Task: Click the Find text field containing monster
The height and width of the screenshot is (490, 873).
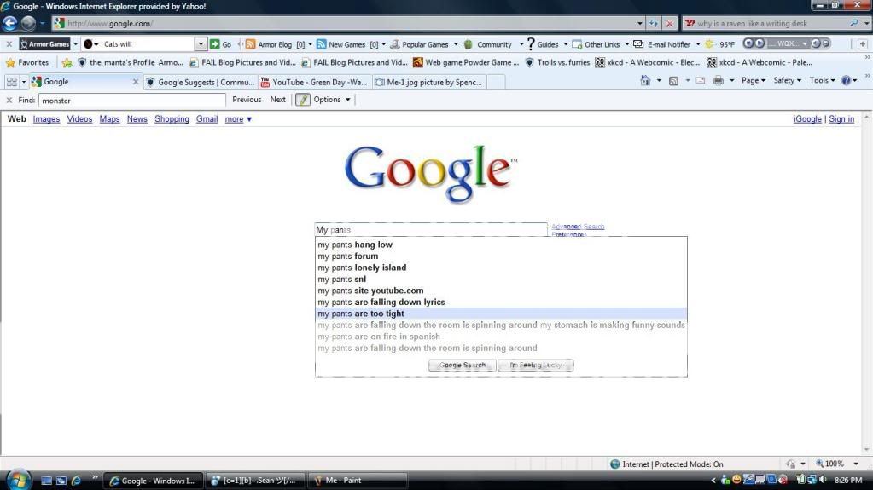Action: (132, 100)
